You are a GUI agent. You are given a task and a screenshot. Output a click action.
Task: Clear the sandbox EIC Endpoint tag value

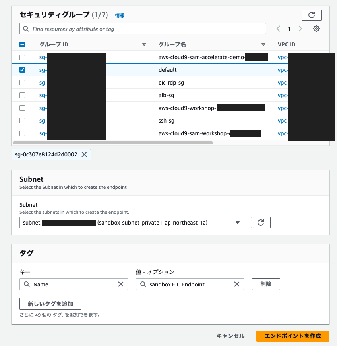(237, 284)
